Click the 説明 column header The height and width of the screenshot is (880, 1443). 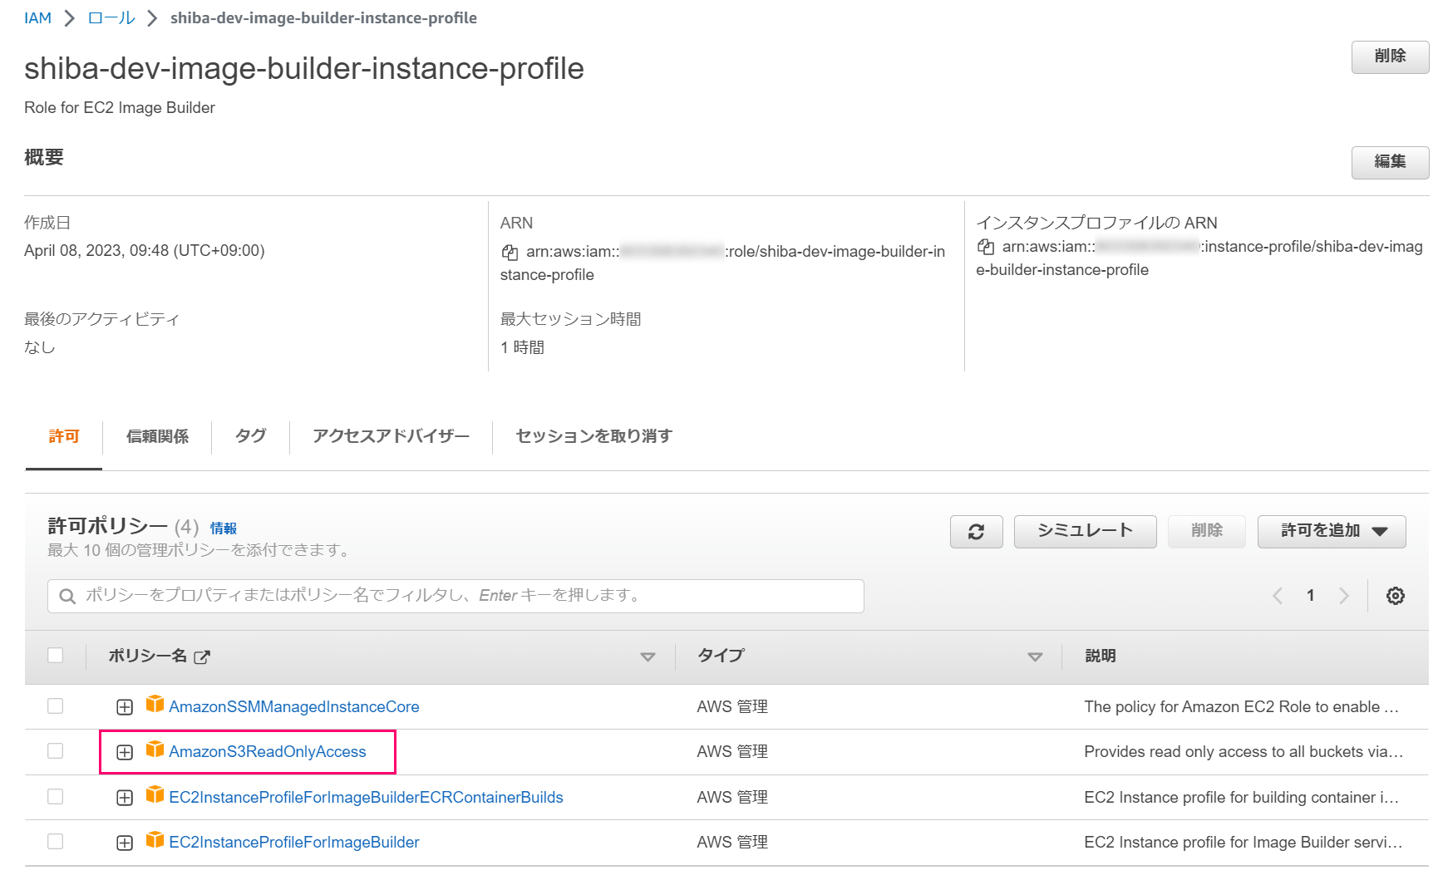point(1101,656)
